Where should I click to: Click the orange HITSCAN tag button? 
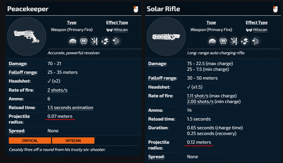(x=73, y=140)
